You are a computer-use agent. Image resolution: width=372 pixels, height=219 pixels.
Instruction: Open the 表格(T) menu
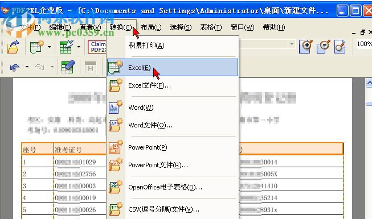coord(211,27)
